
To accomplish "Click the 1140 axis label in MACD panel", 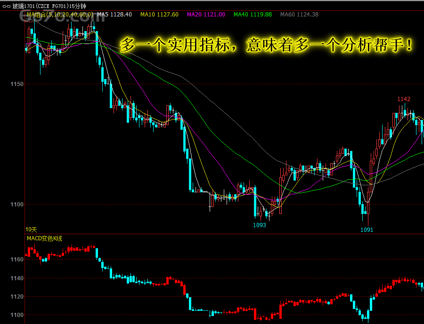I will (17, 278).
